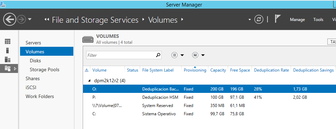Sort by Deduplication Savings column header
The height and width of the screenshot is (129, 336).
(x=314, y=70)
